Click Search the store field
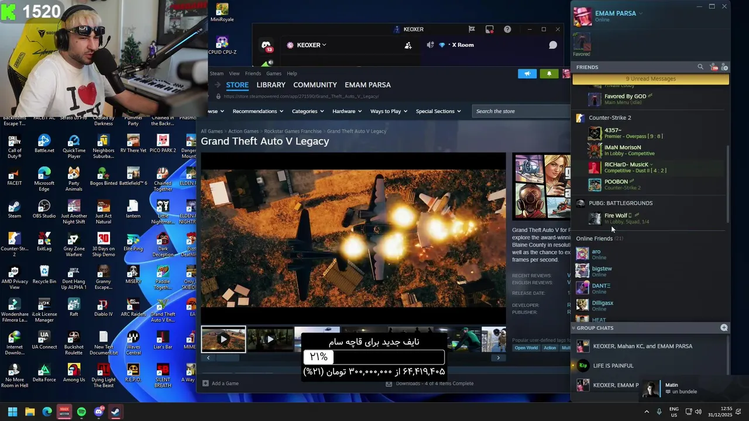 [x=521, y=111]
